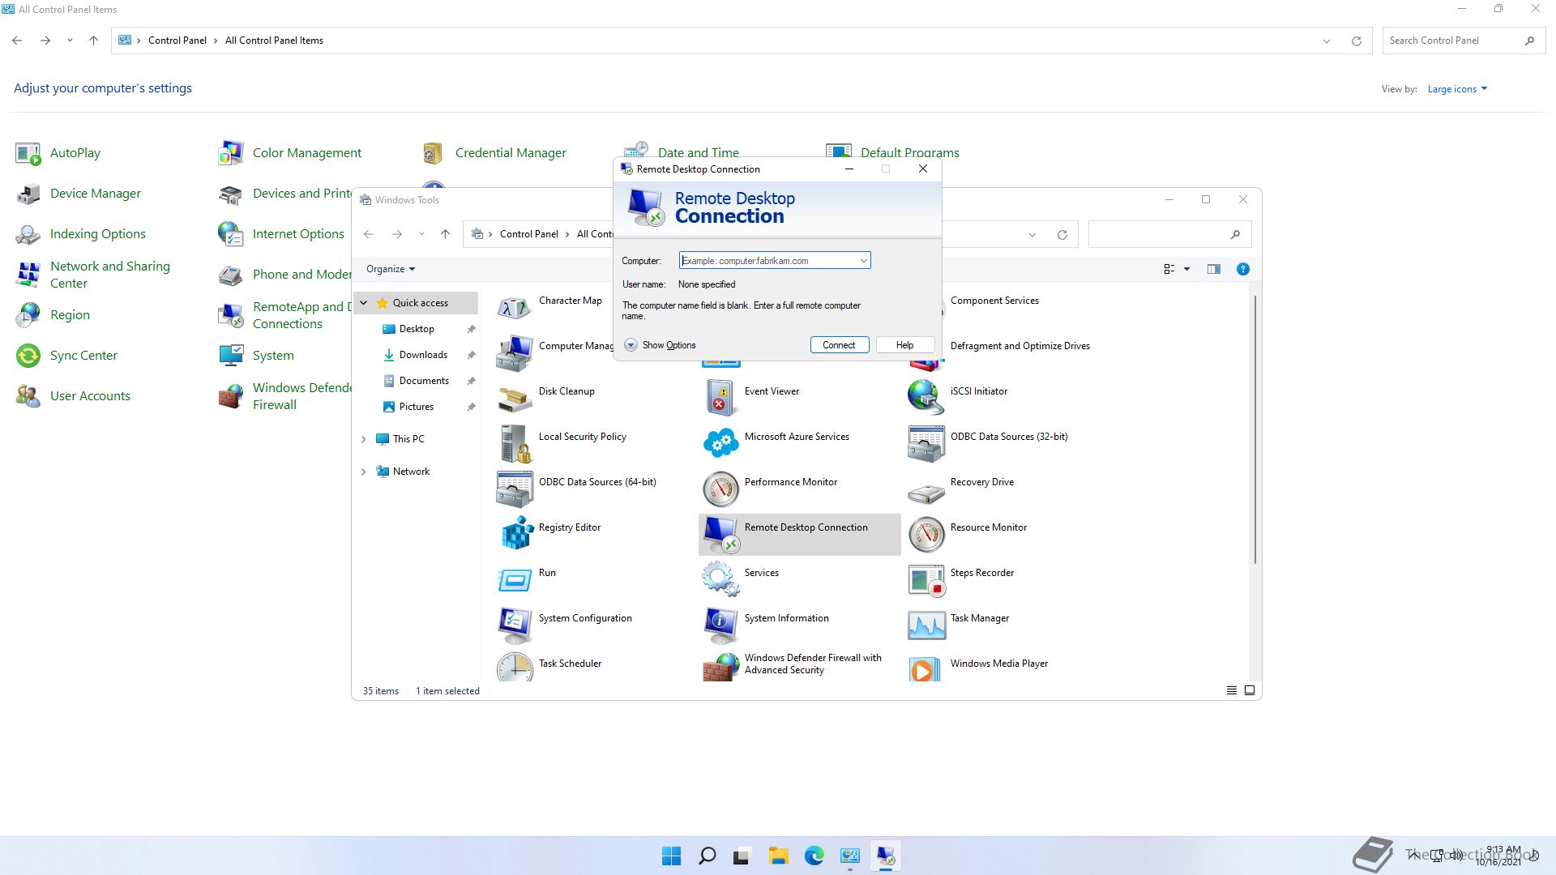Open Color Management link
1556x875 pixels.
click(307, 152)
